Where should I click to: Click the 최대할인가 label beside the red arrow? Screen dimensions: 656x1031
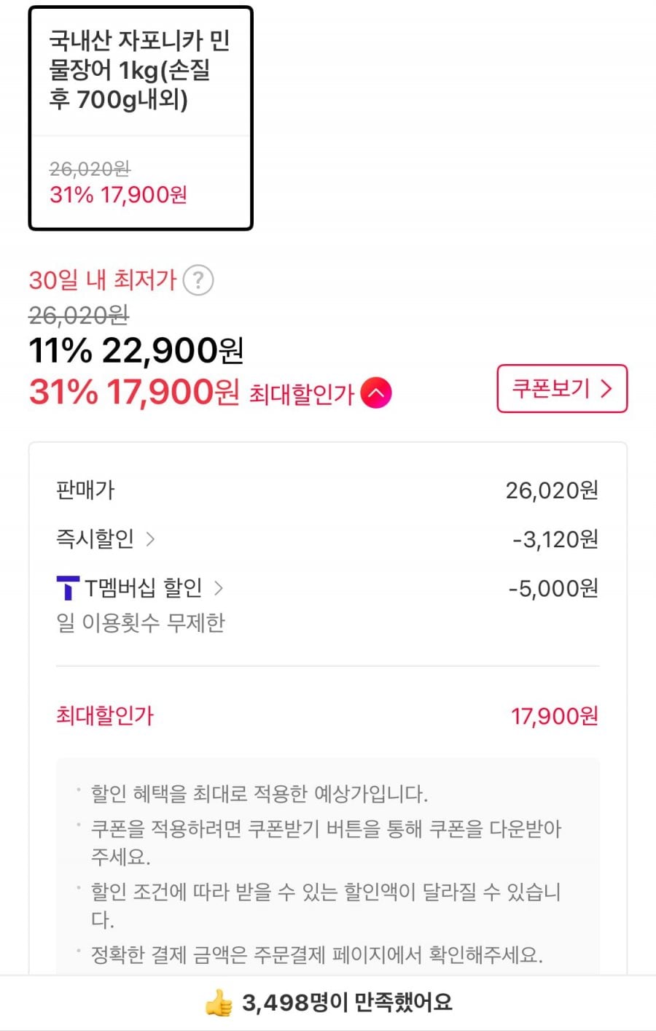(301, 395)
